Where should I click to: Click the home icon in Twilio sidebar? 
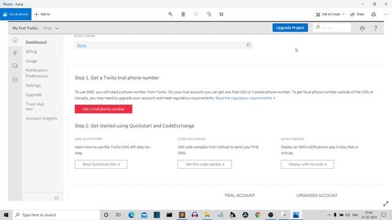point(15,40)
